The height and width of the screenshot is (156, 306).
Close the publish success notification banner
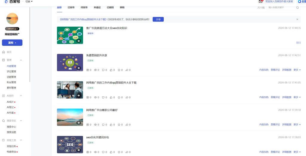(297, 19)
